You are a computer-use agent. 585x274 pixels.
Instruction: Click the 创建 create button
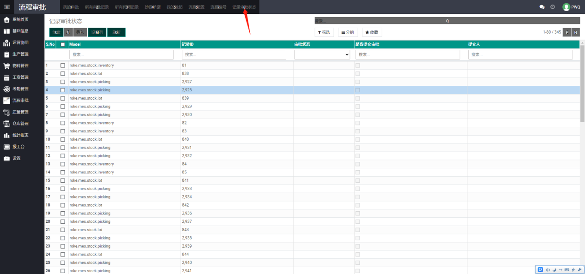[x=56, y=32]
